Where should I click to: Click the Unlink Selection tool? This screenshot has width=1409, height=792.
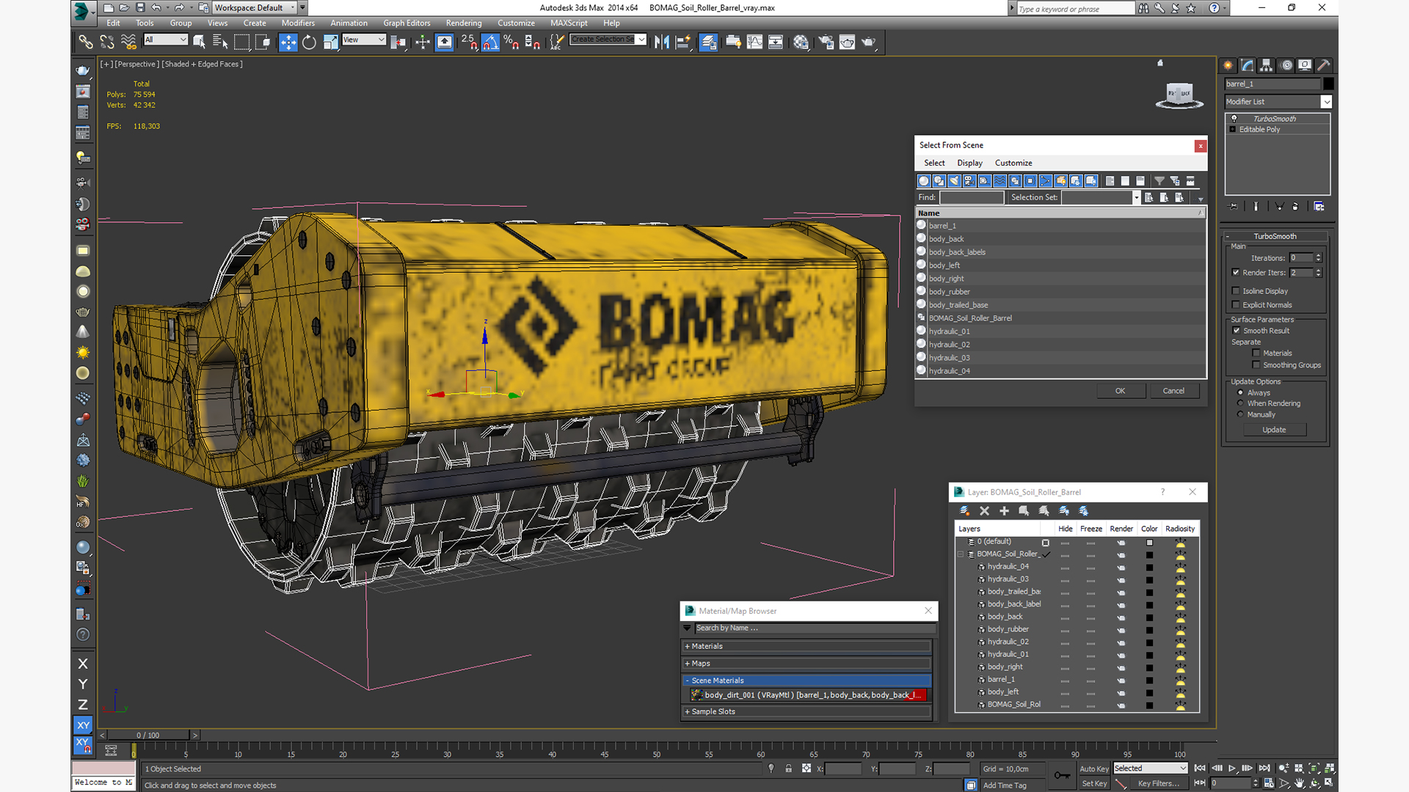[x=107, y=42]
